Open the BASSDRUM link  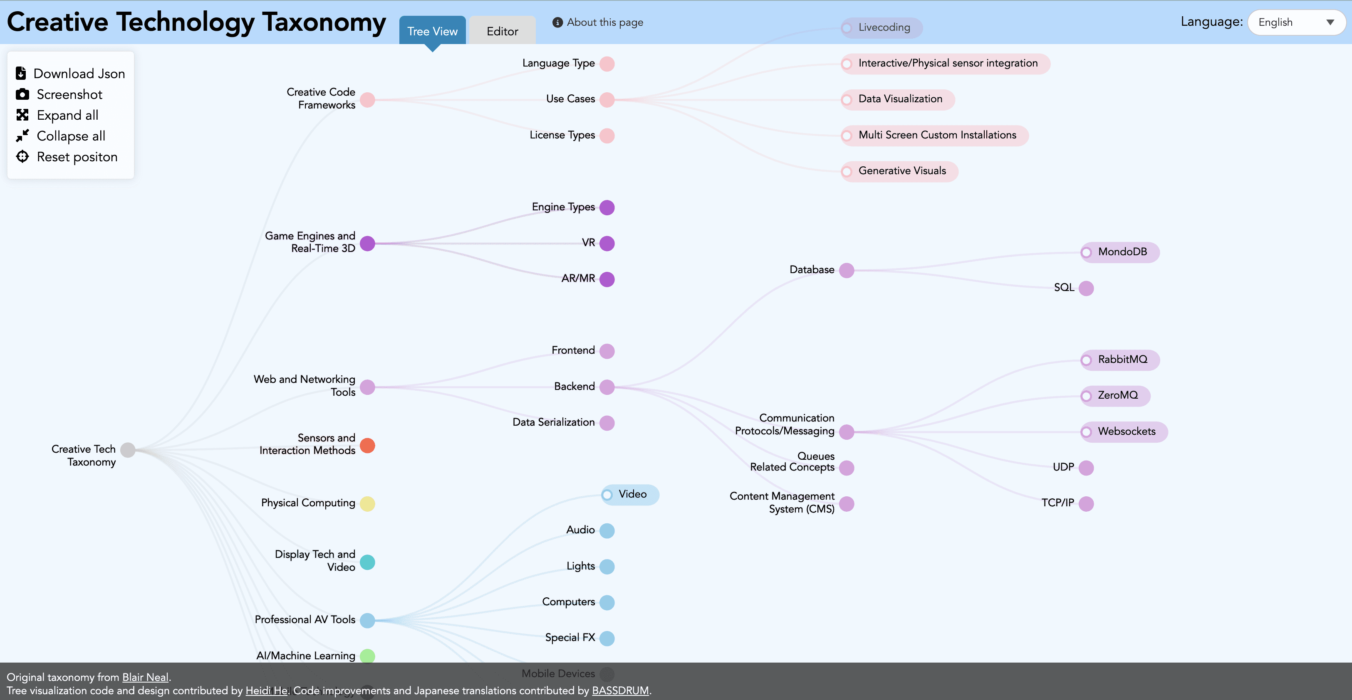tap(620, 690)
